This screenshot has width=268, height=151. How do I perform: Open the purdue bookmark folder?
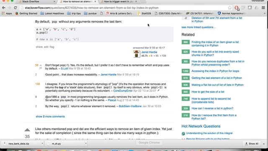[x=90, y=13]
